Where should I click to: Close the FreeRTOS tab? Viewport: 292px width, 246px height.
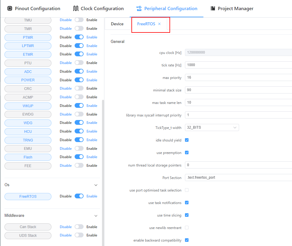pyautogui.click(x=159, y=24)
